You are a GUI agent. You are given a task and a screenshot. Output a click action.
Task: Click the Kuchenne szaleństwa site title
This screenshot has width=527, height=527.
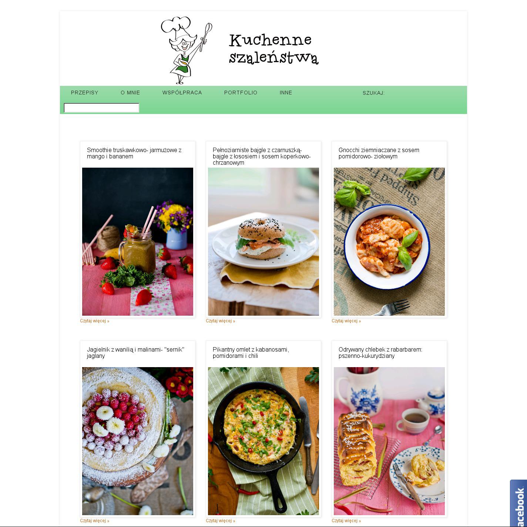coord(273,49)
